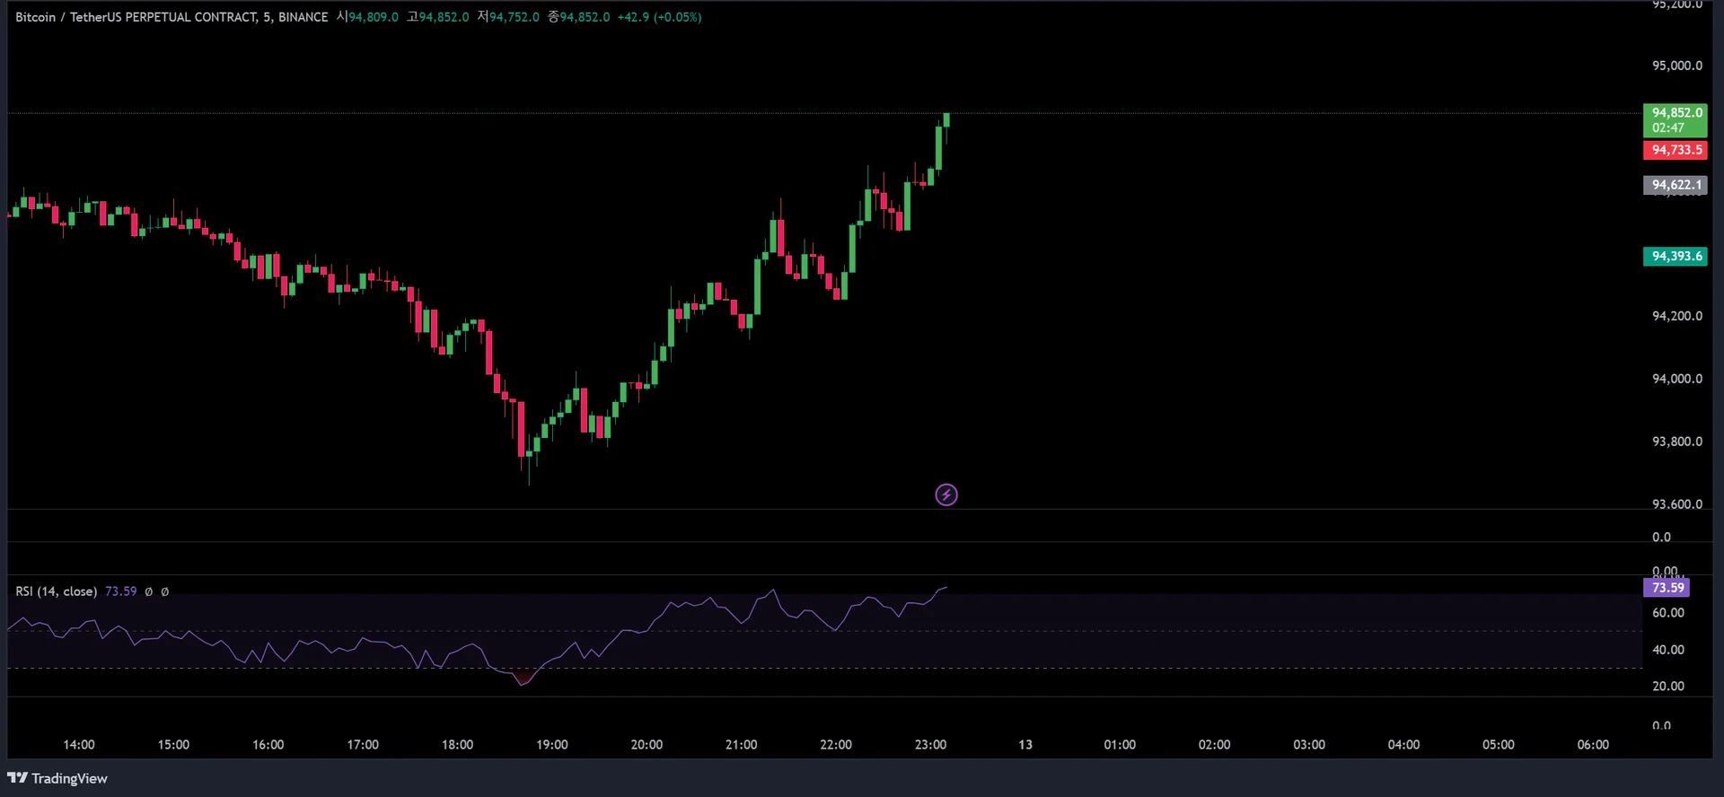Click the 05:00 time axis label
The width and height of the screenshot is (1724, 797).
(x=1499, y=745)
